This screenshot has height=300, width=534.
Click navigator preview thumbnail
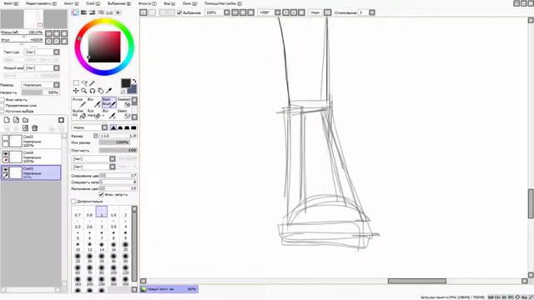[x=33, y=19]
